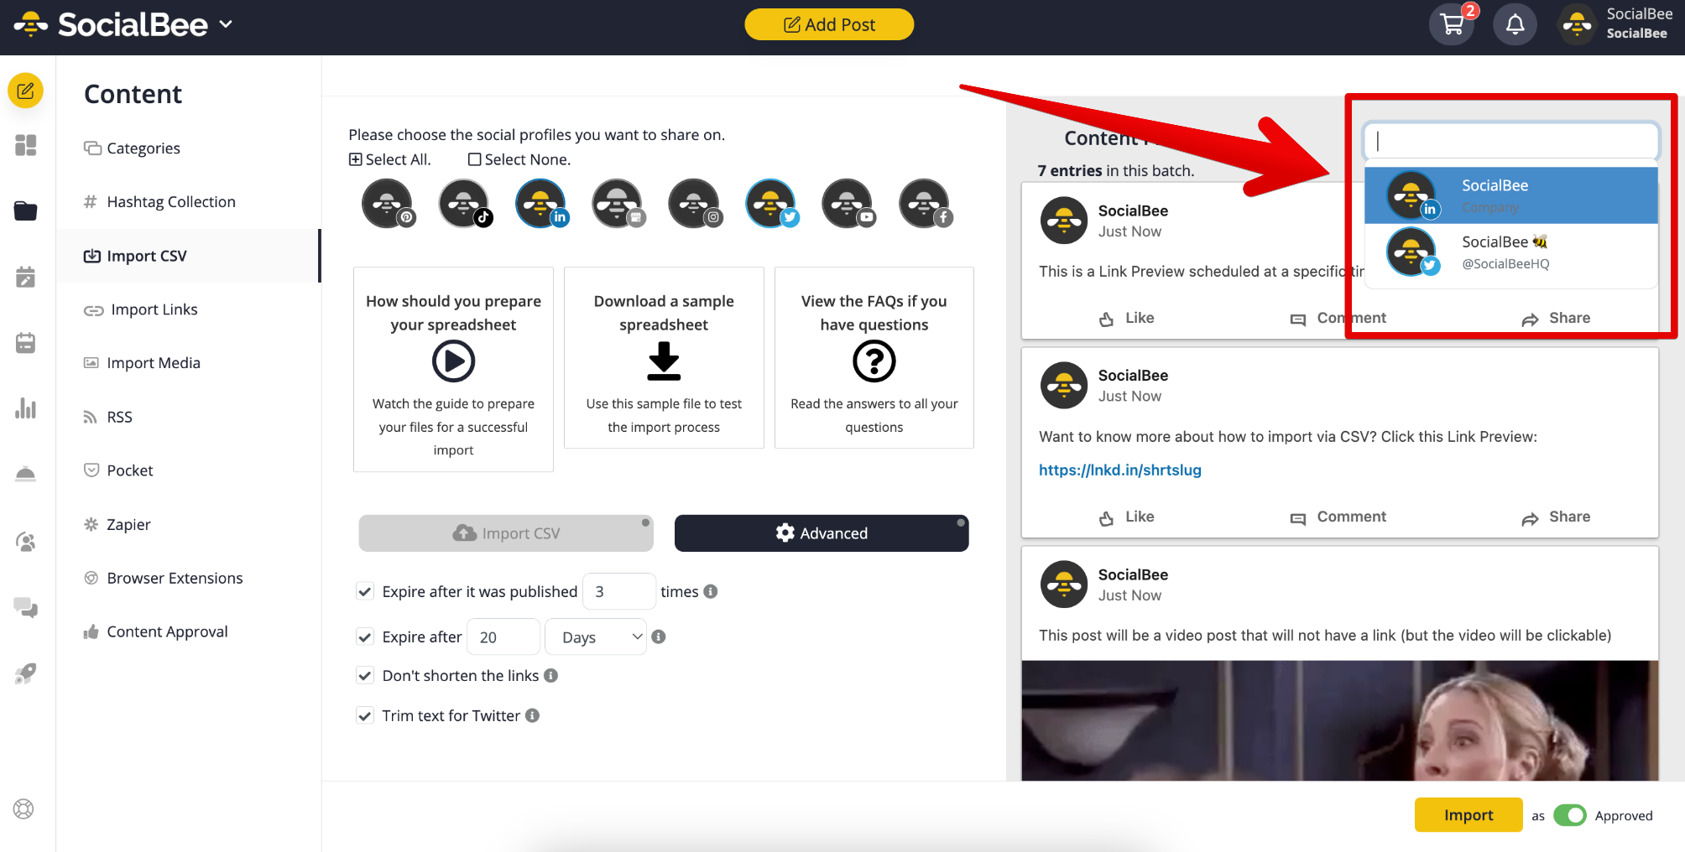Open the help lifebuoy icon

pos(23,809)
